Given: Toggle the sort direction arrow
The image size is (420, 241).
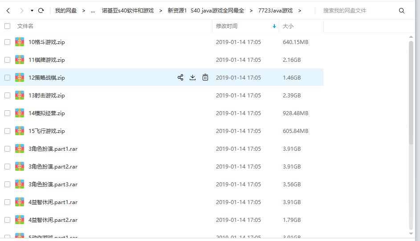Looking at the screenshot, I should pyautogui.click(x=274, y=26).
